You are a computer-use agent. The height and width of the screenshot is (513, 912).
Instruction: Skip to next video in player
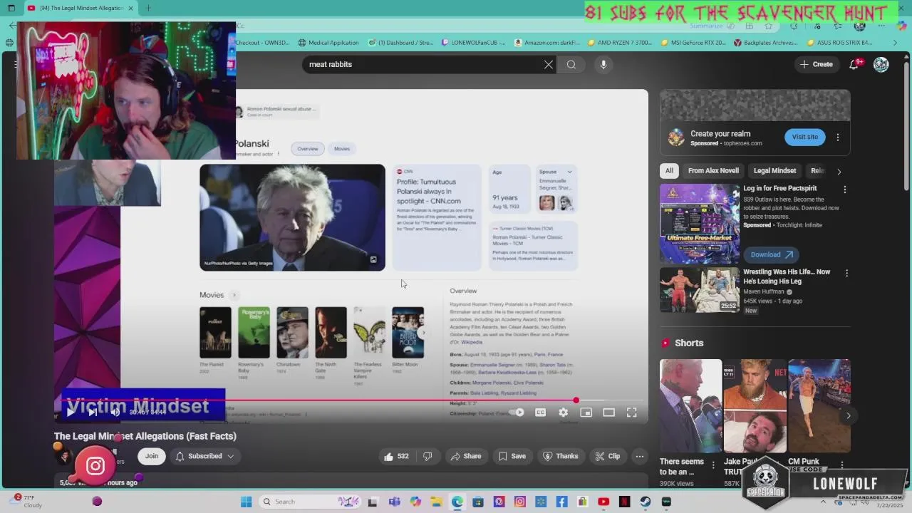(92, 412)
